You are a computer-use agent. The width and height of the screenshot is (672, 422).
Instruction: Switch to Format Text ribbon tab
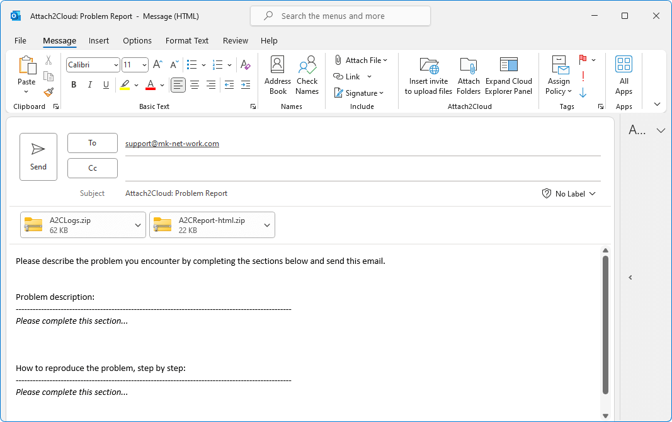click(187, 41)
